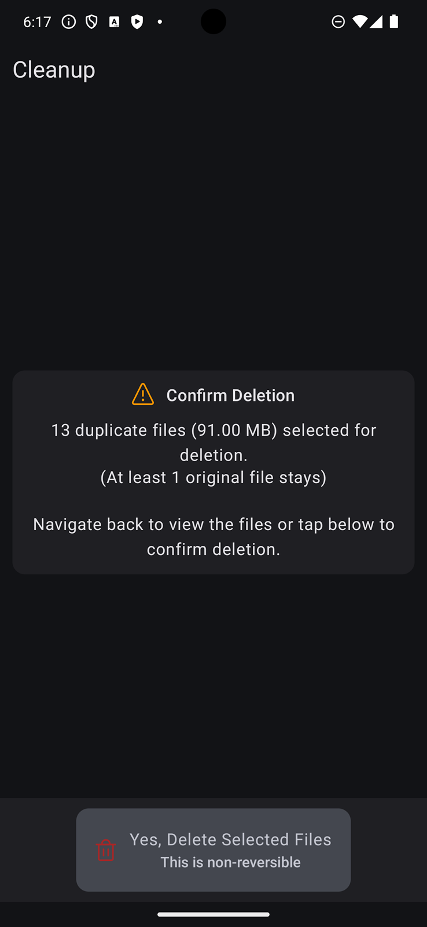Viewport: 427px width, 927px height.
Task: Tap the keyboard 'A' notification icon
Action: click(x=115, y=22)
